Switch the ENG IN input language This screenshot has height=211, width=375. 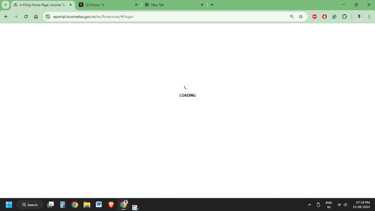329,205
